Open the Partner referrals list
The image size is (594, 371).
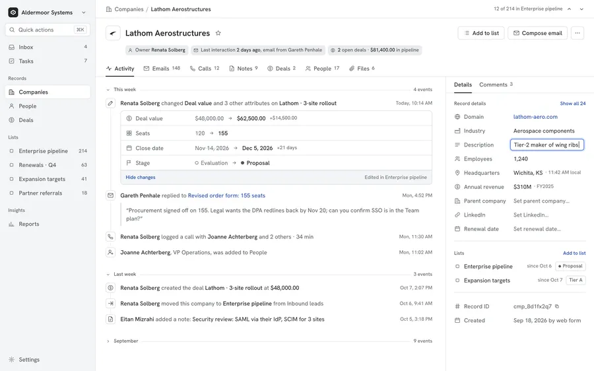(x=48, y=193)
